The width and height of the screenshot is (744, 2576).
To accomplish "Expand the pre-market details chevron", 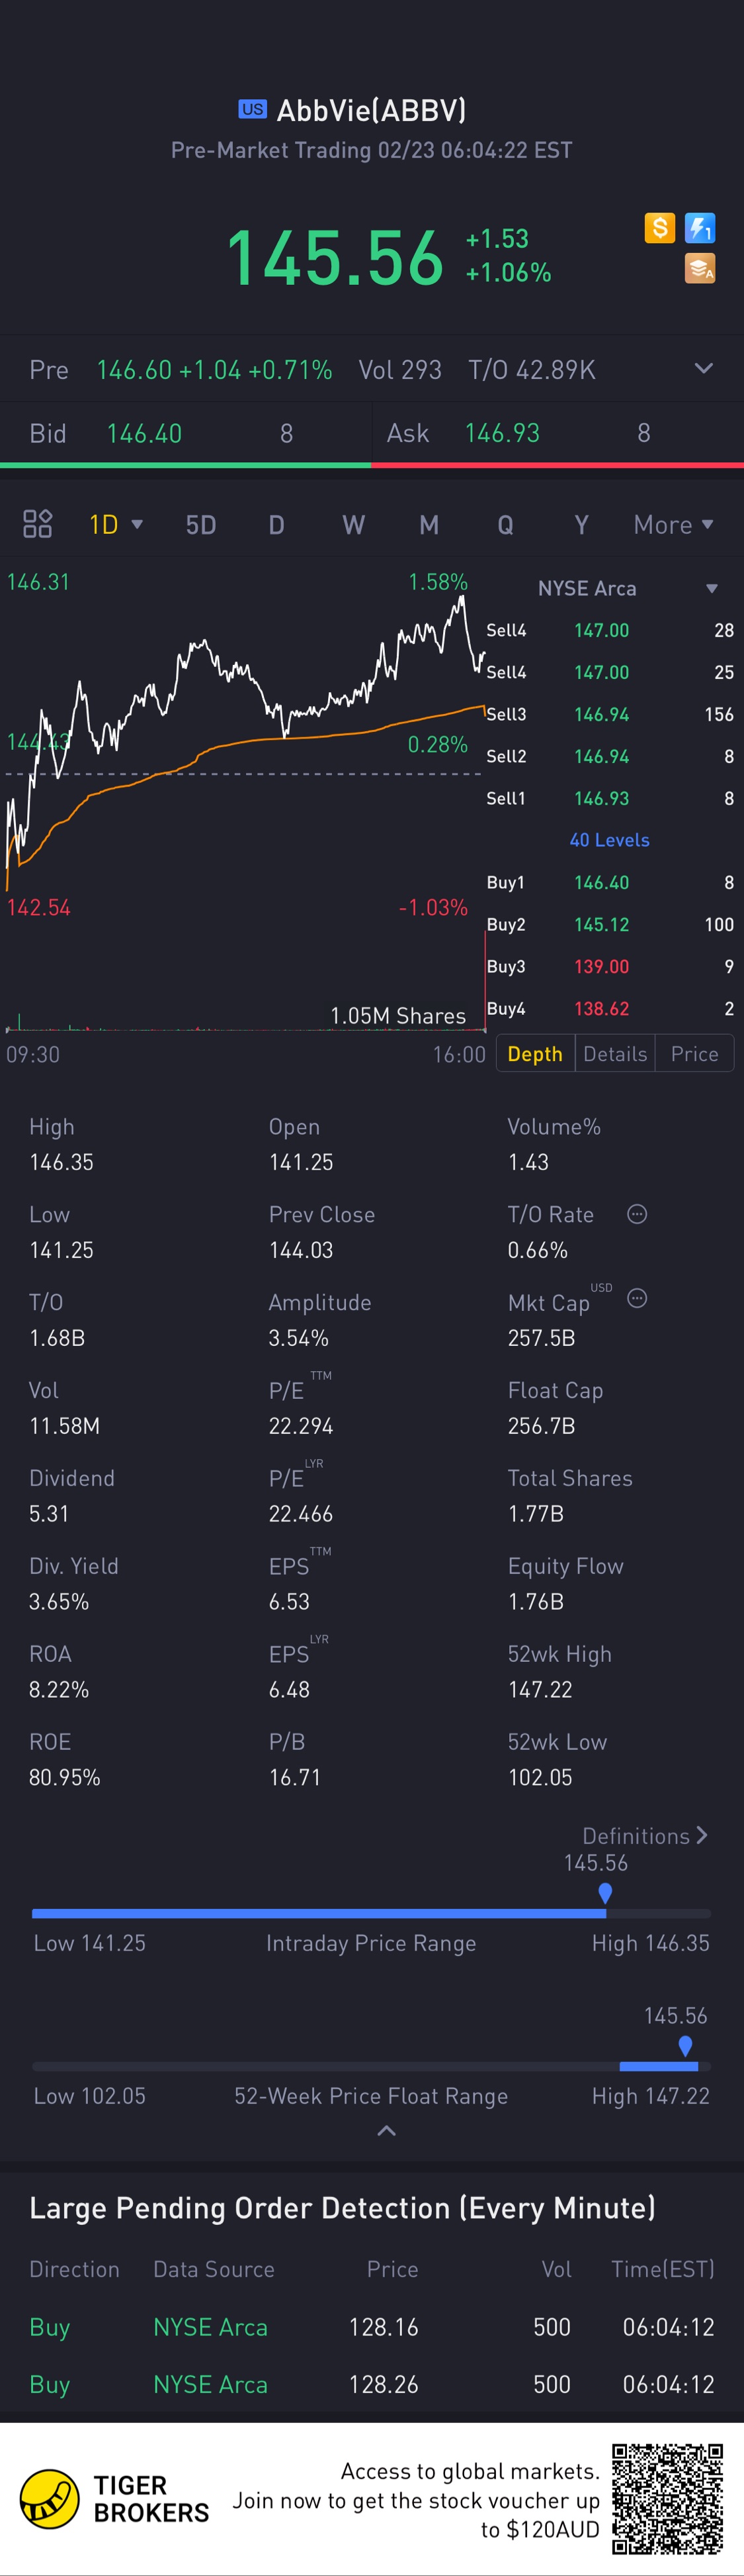I will (703, 369).
